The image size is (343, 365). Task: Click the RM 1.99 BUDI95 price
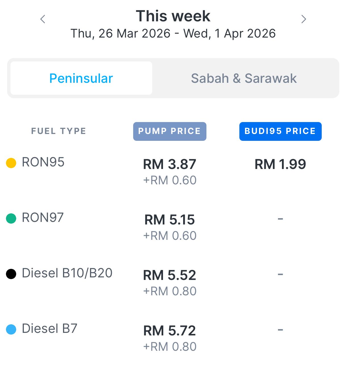280,164
